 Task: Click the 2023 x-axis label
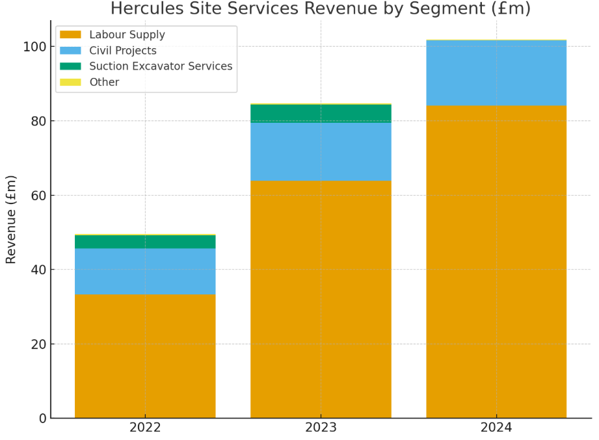point(321,428)
